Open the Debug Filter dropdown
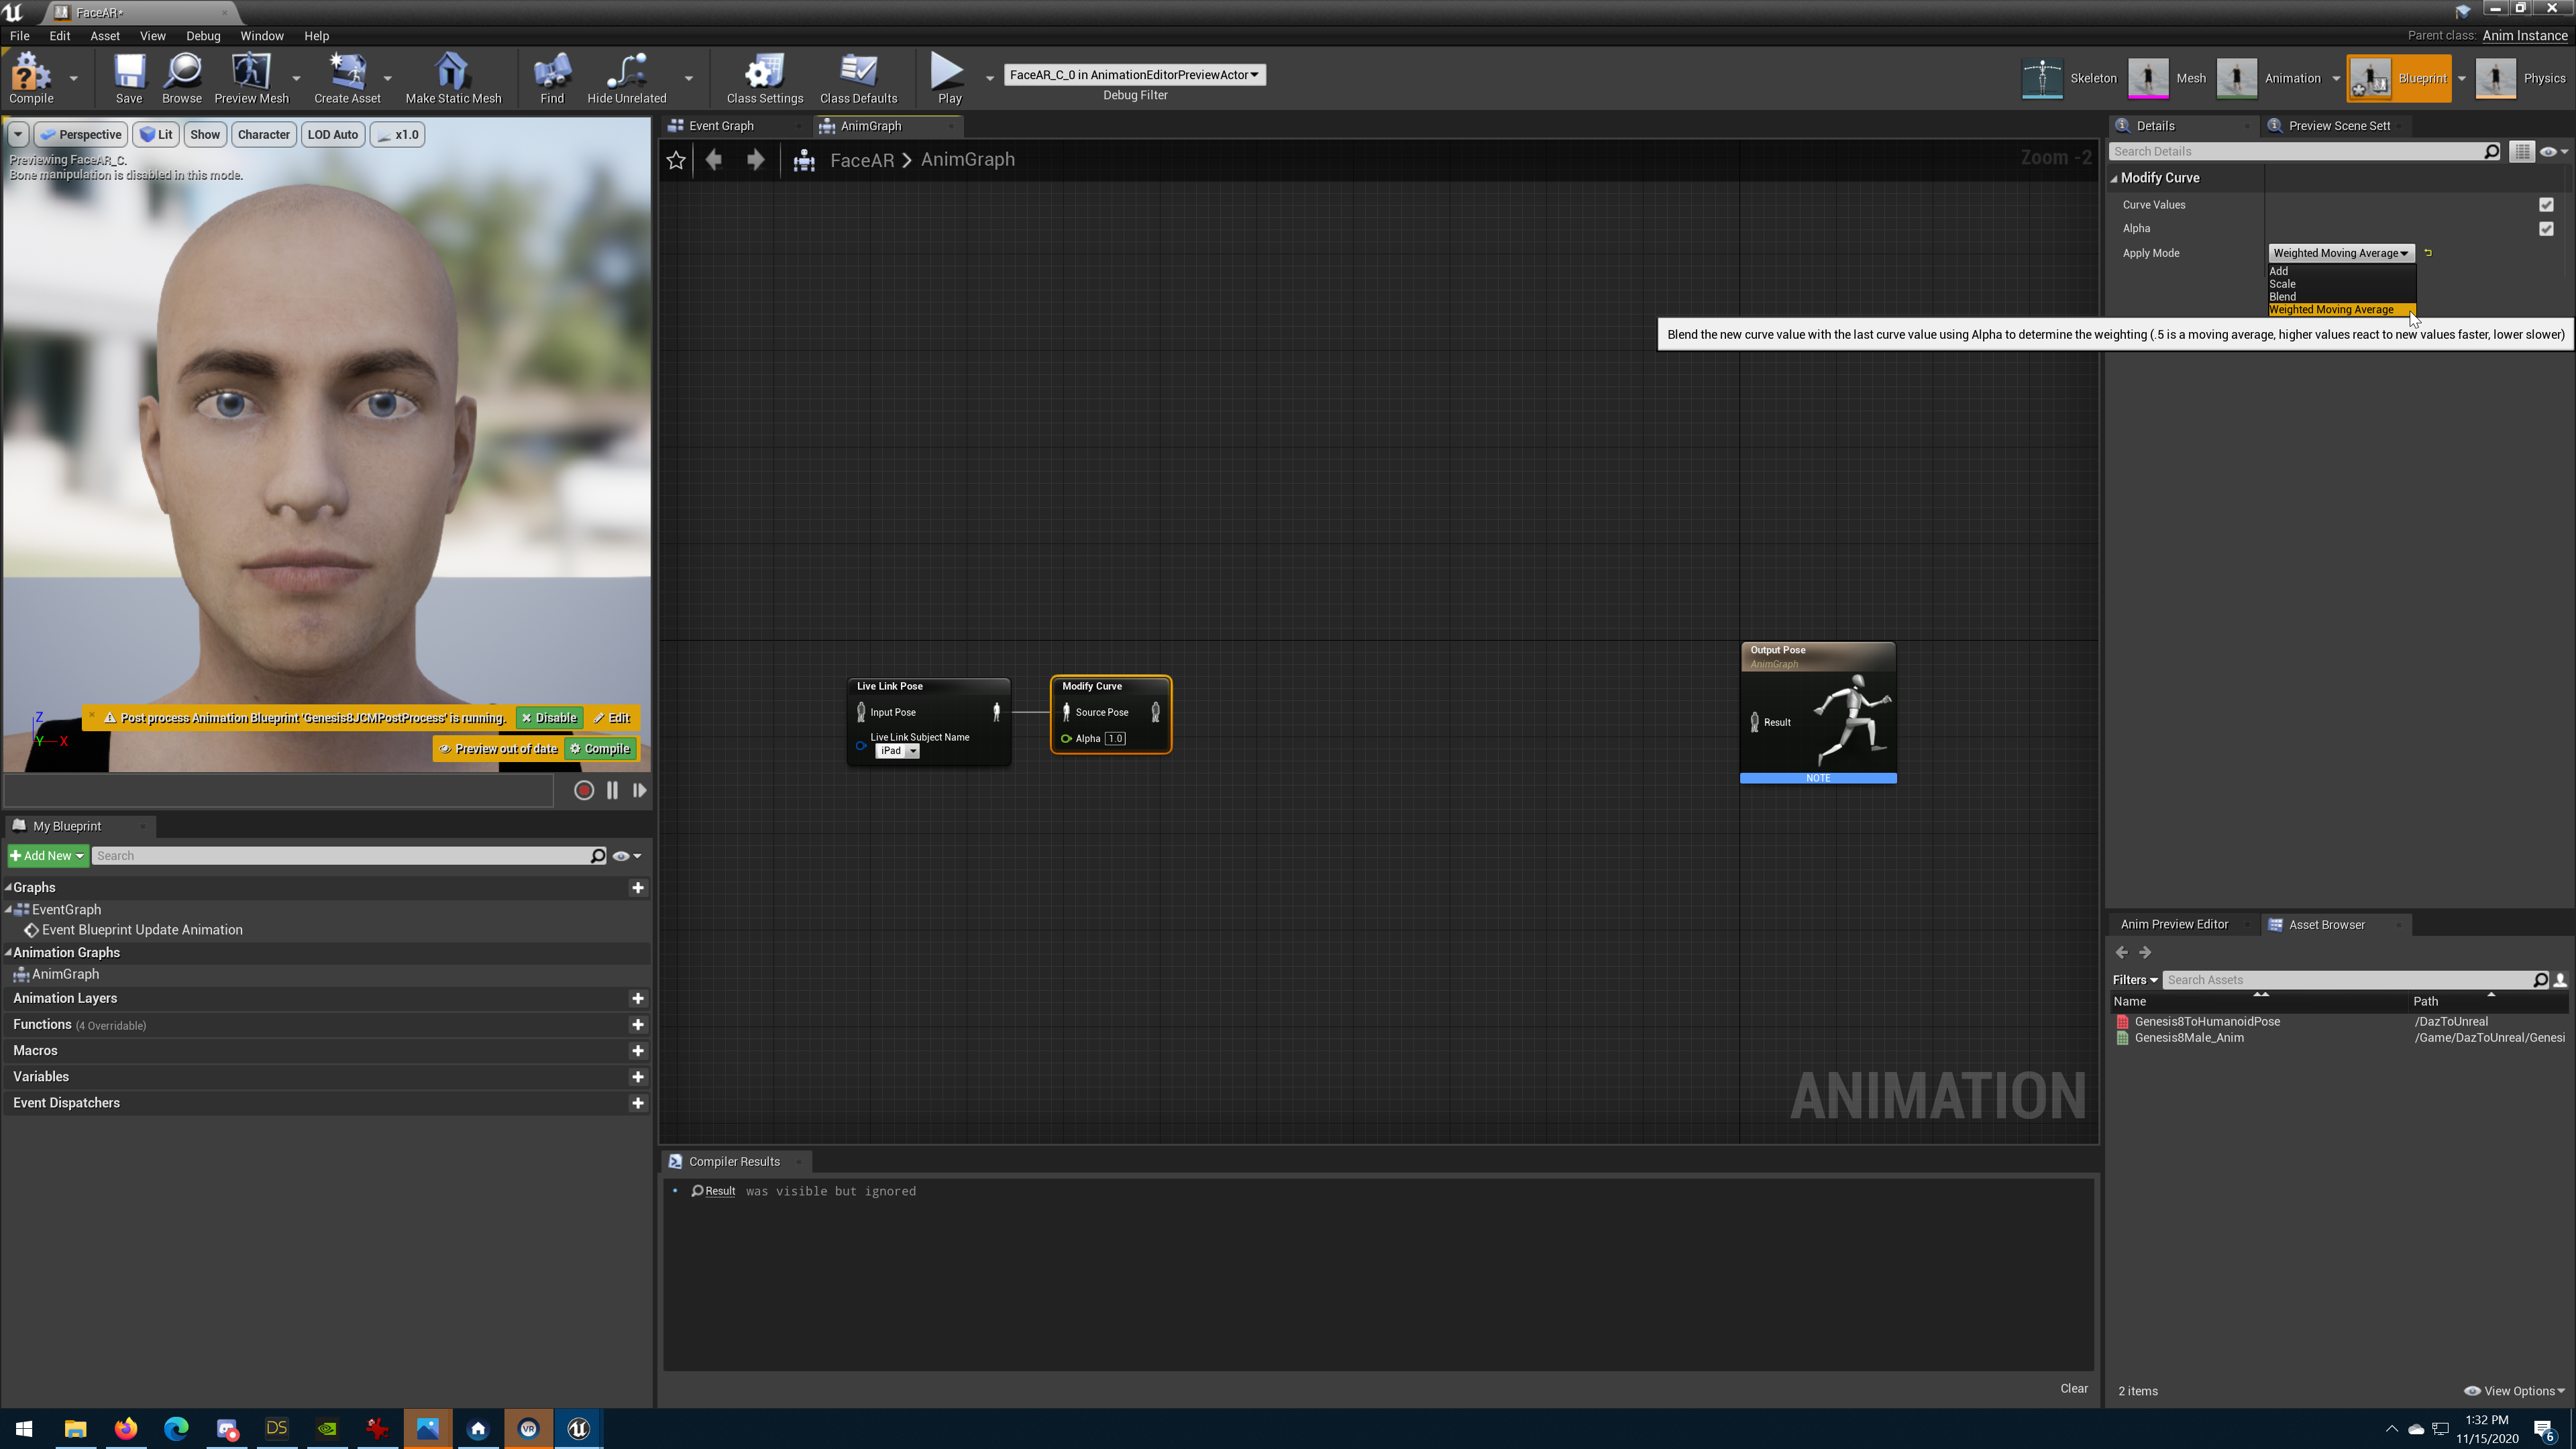Viewport: 2576px width, 1449px height. coord(1134,75)
